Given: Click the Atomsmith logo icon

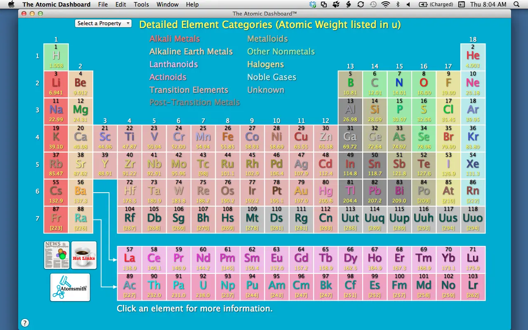Looking at the screenshot, I should pos(70,287).
